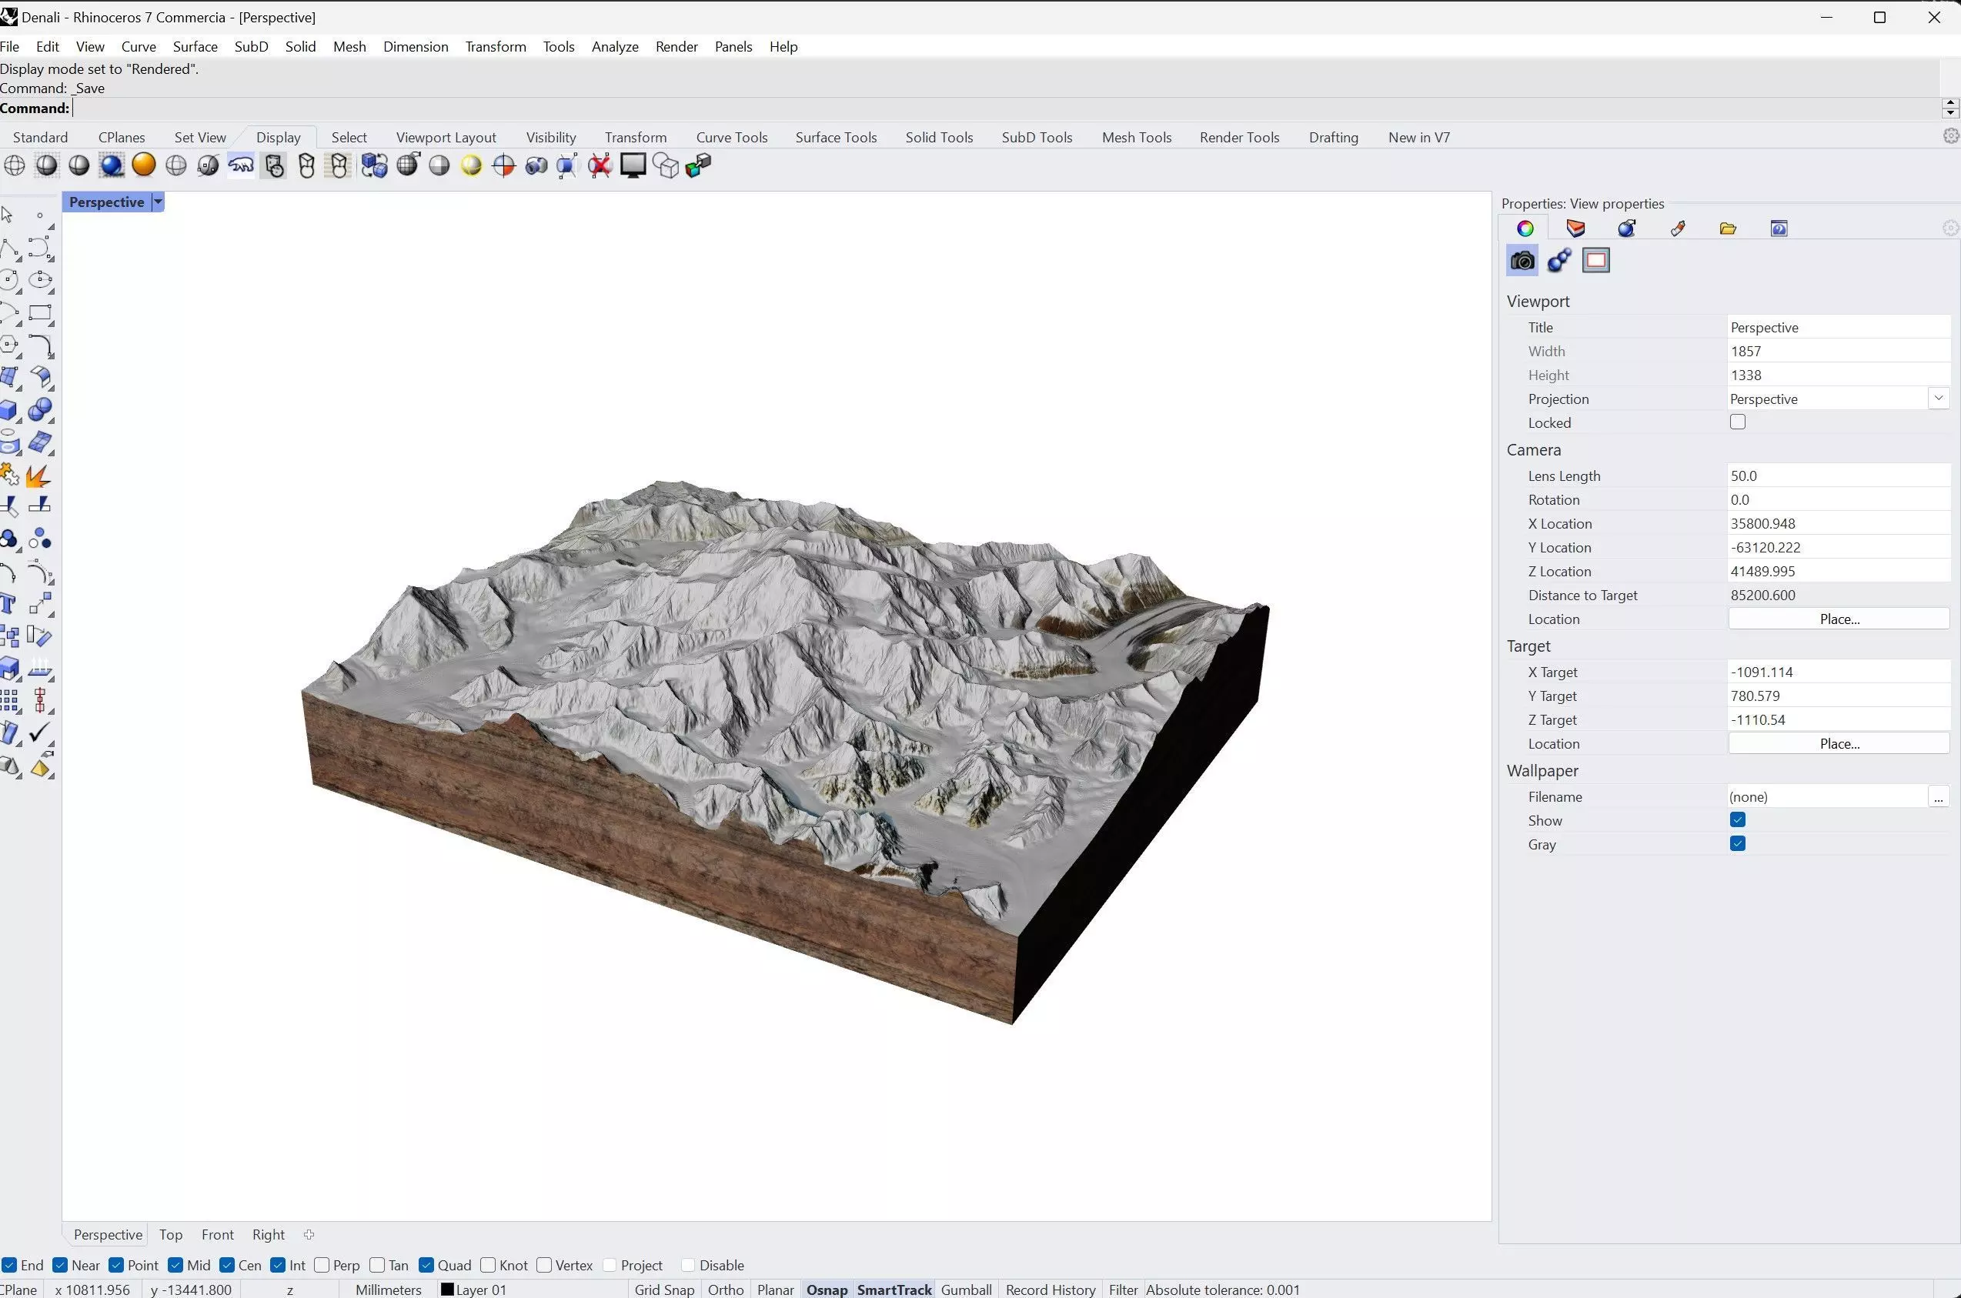Click the command history scroll arrows
This screenshot has height=1298, width=1961.
(x=1950, y=108)
